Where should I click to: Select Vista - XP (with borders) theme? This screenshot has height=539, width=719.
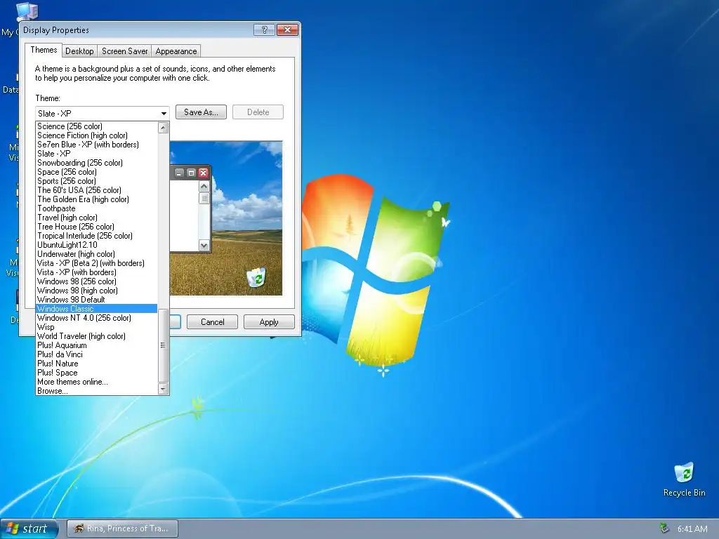[x=97, y=272]
